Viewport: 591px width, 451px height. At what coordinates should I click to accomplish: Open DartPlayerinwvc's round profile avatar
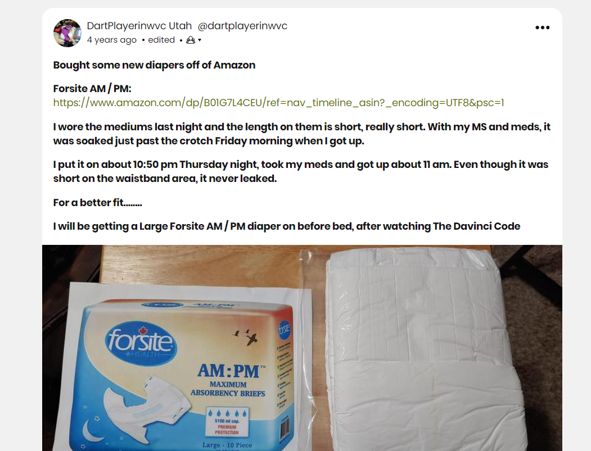coord(67,33)
